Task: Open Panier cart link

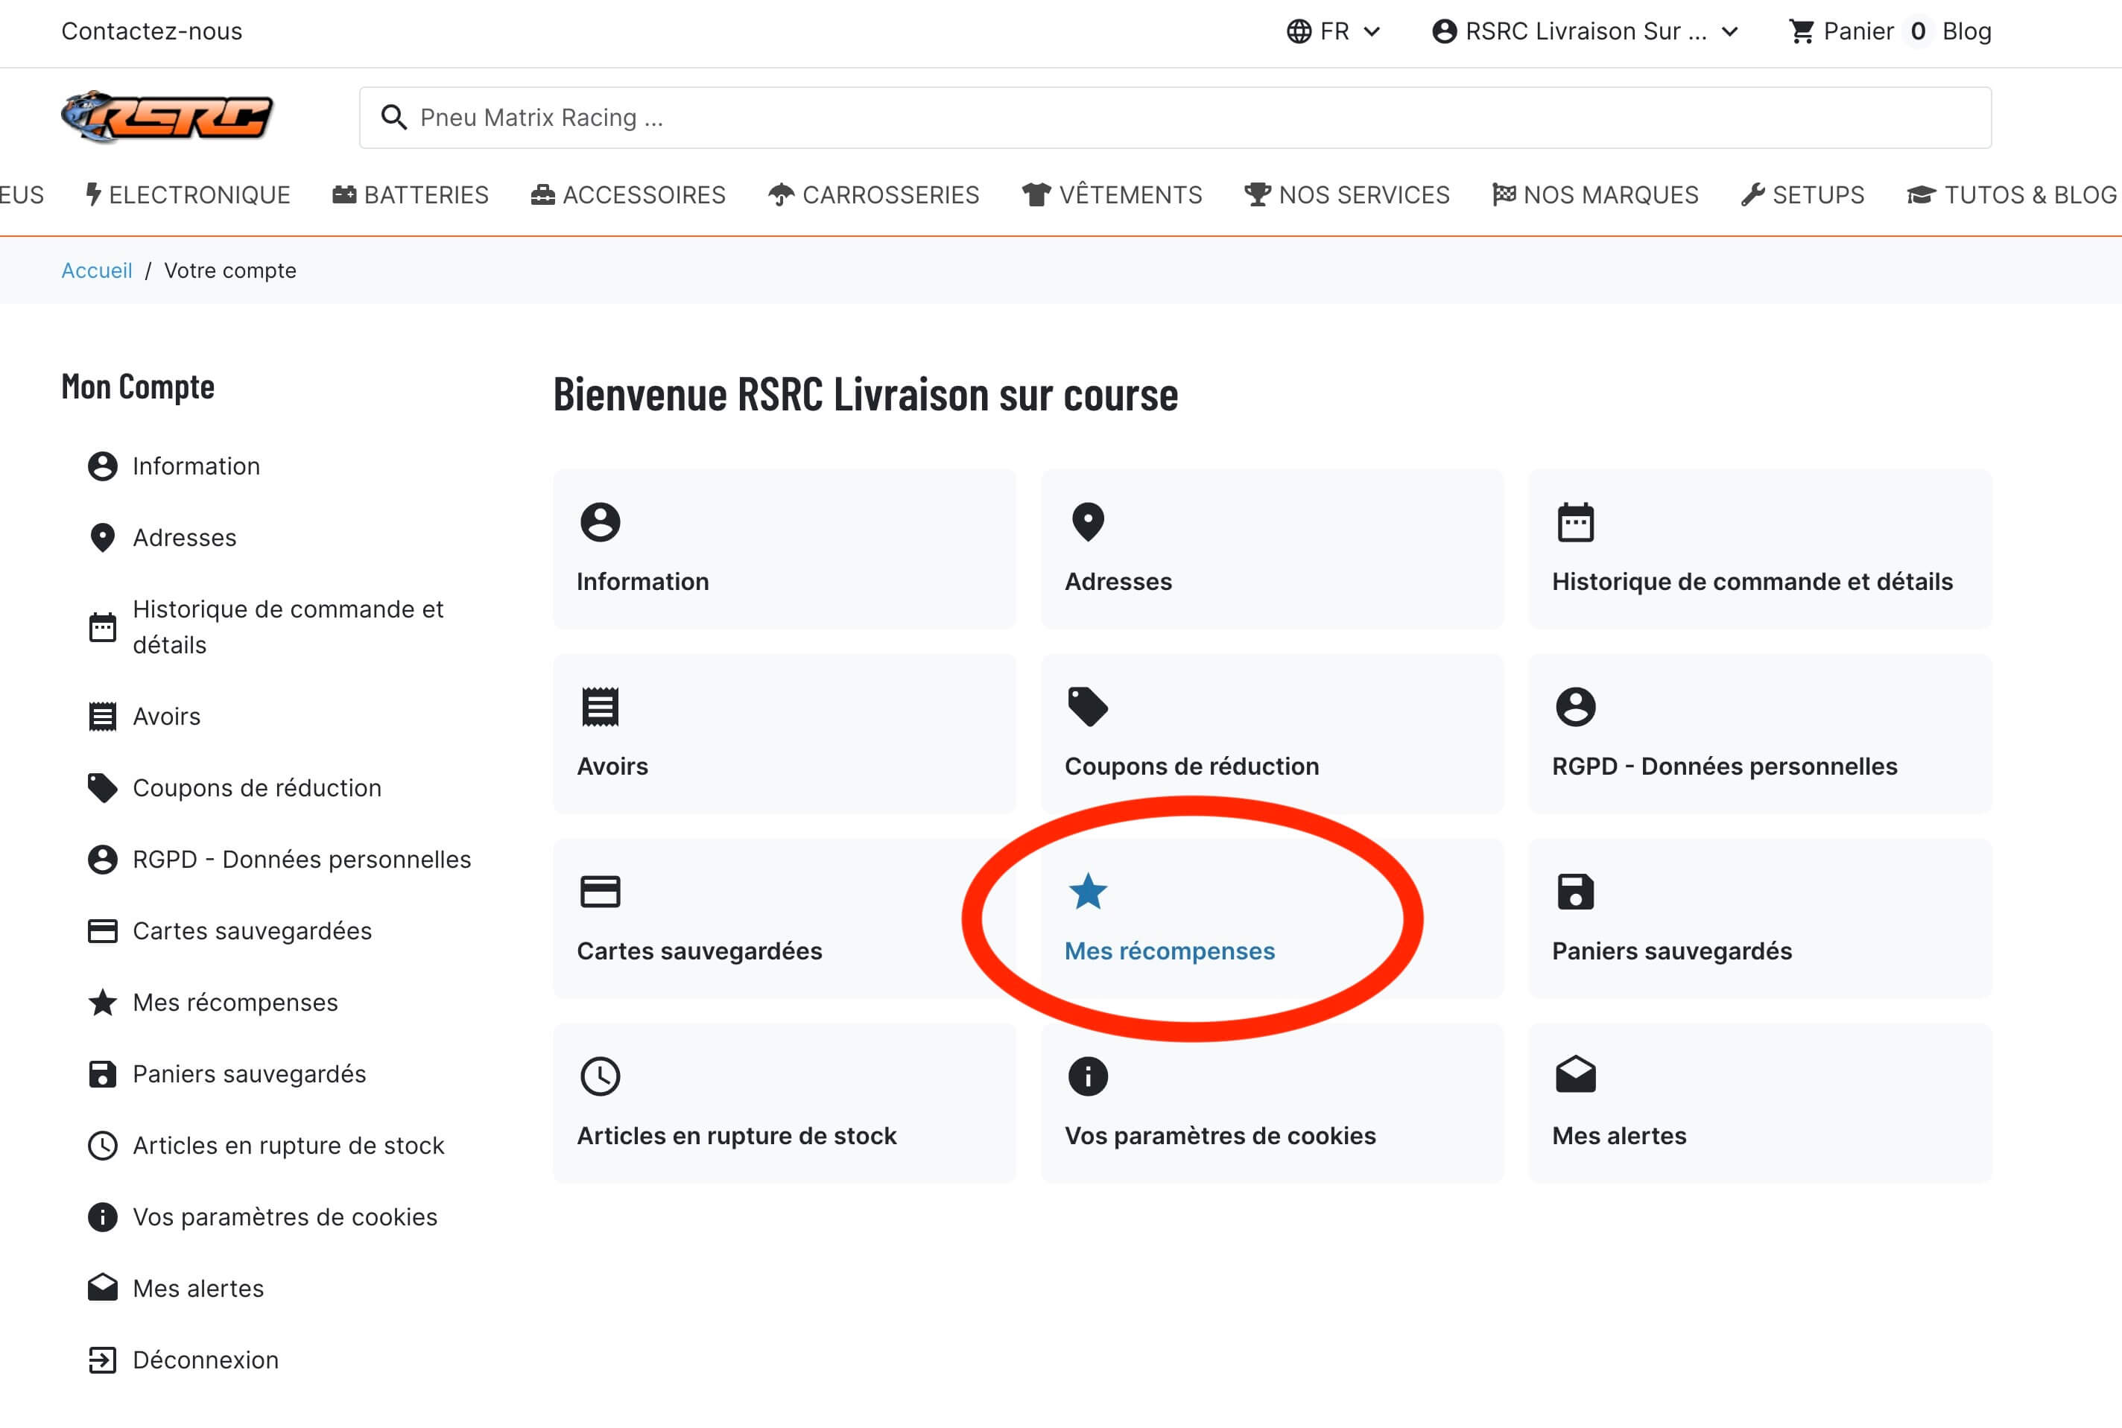Action: point(1858,32)
